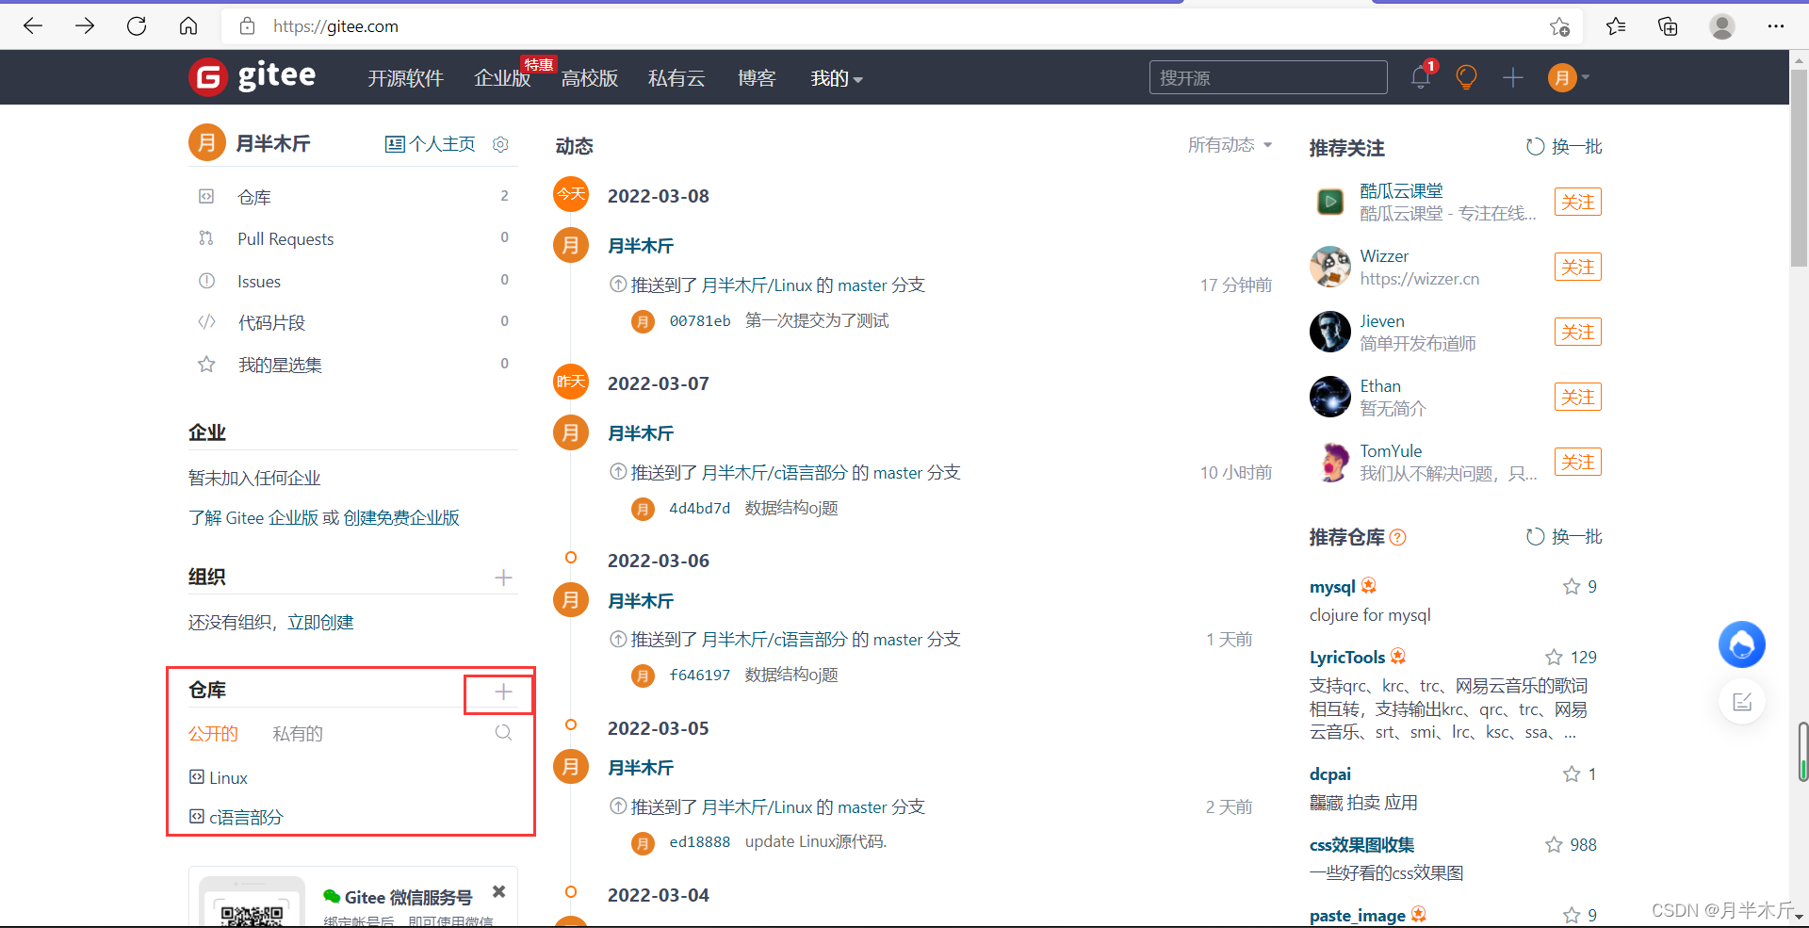Open the 高校版 menu item
Image resolution: width=1809 pixels, height=928 pixels.
(590, 78)
